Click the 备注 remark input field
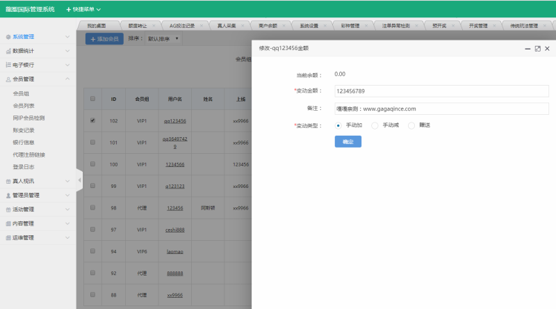556x309 pixels. (441, 109)
